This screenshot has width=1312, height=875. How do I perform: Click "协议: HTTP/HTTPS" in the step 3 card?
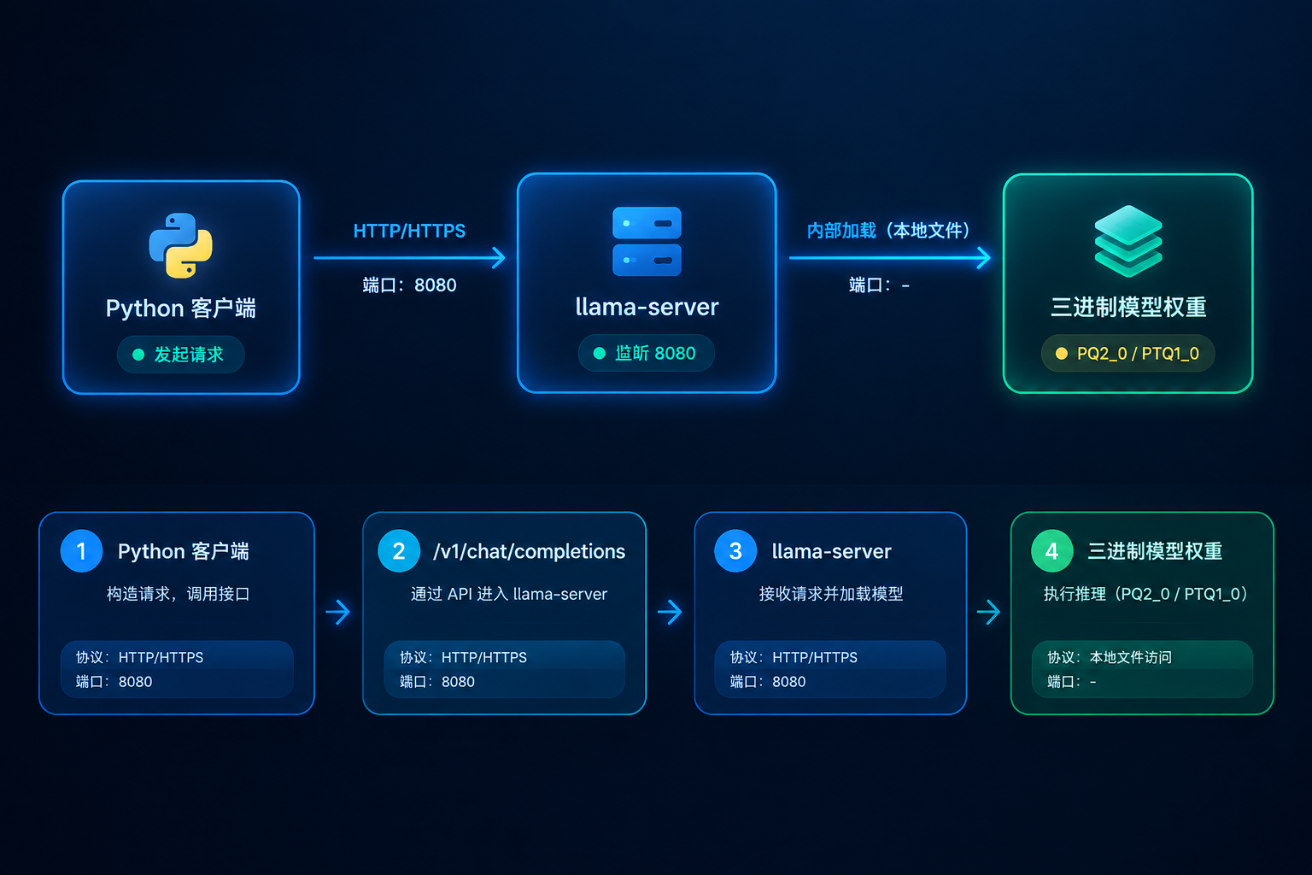(x=794, y=657)
